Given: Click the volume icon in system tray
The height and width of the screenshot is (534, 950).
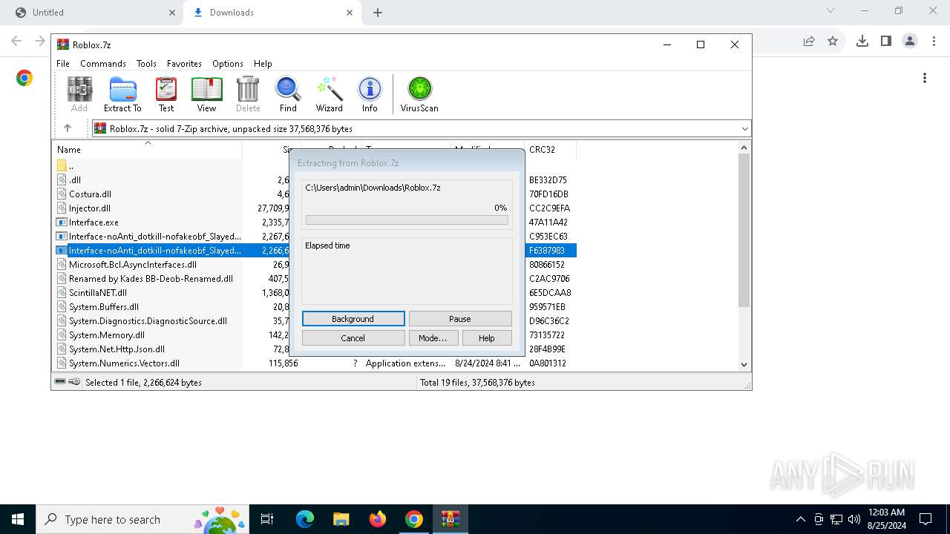Looking at the screenshot, I should pyautogui.click(x=854, y=519).
